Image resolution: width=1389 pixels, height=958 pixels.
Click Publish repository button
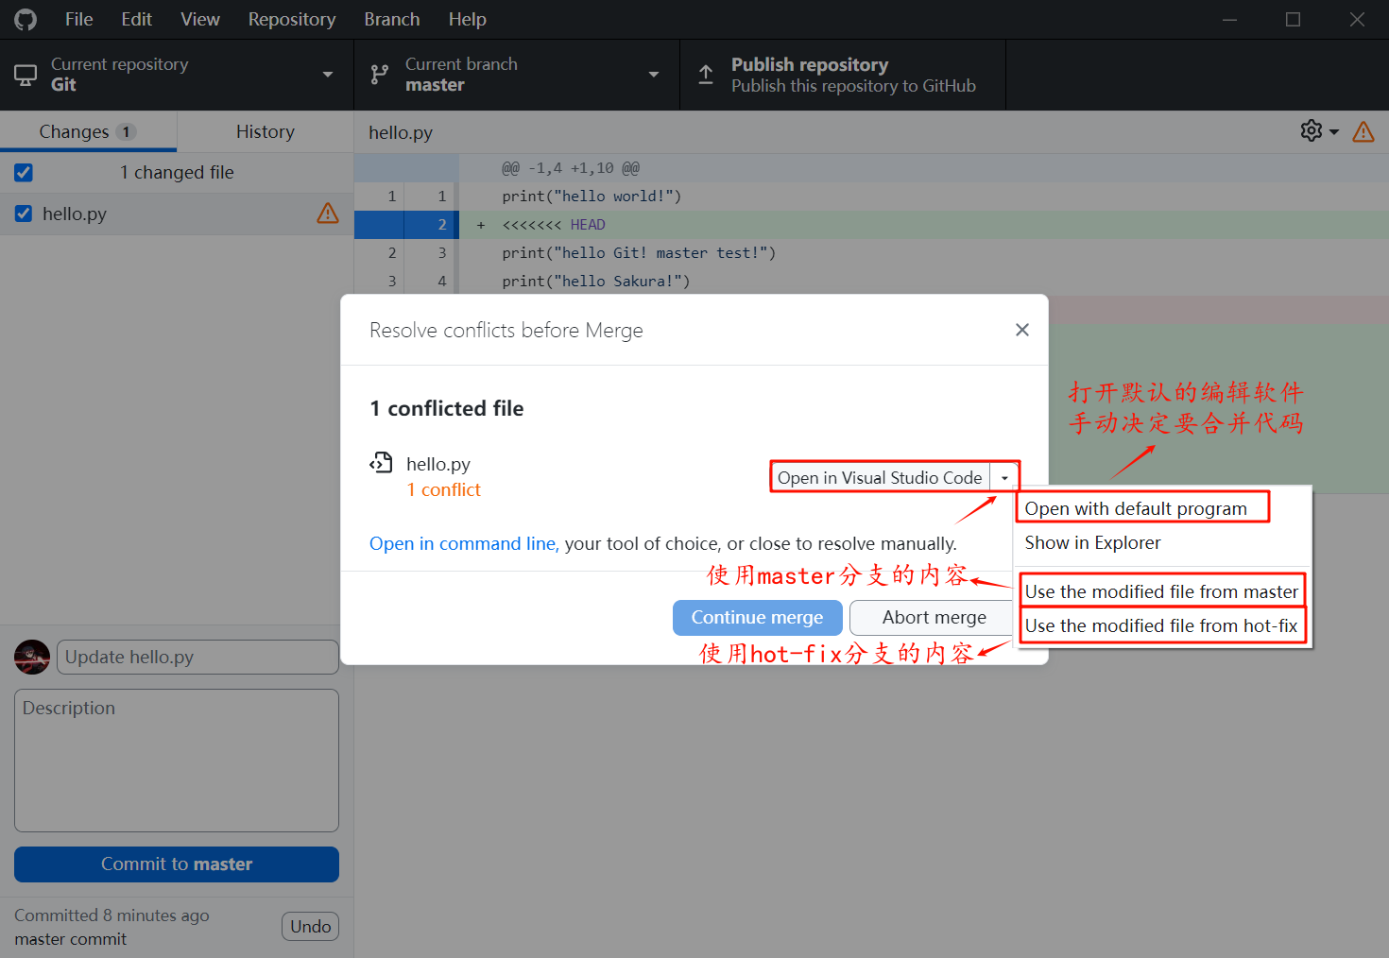(842, 75)
